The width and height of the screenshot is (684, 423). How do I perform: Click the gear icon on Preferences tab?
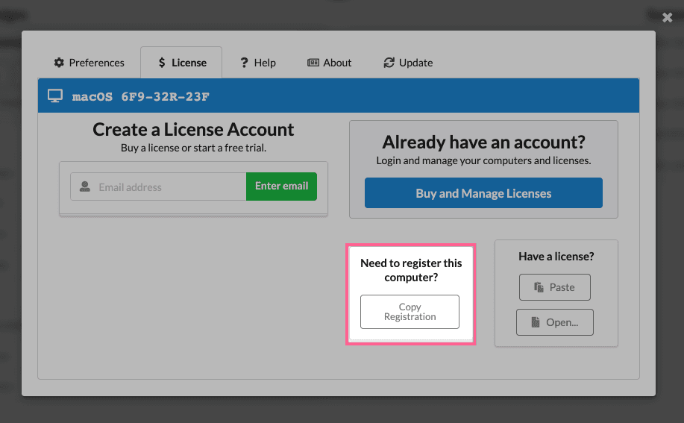[x=60, y=63]
